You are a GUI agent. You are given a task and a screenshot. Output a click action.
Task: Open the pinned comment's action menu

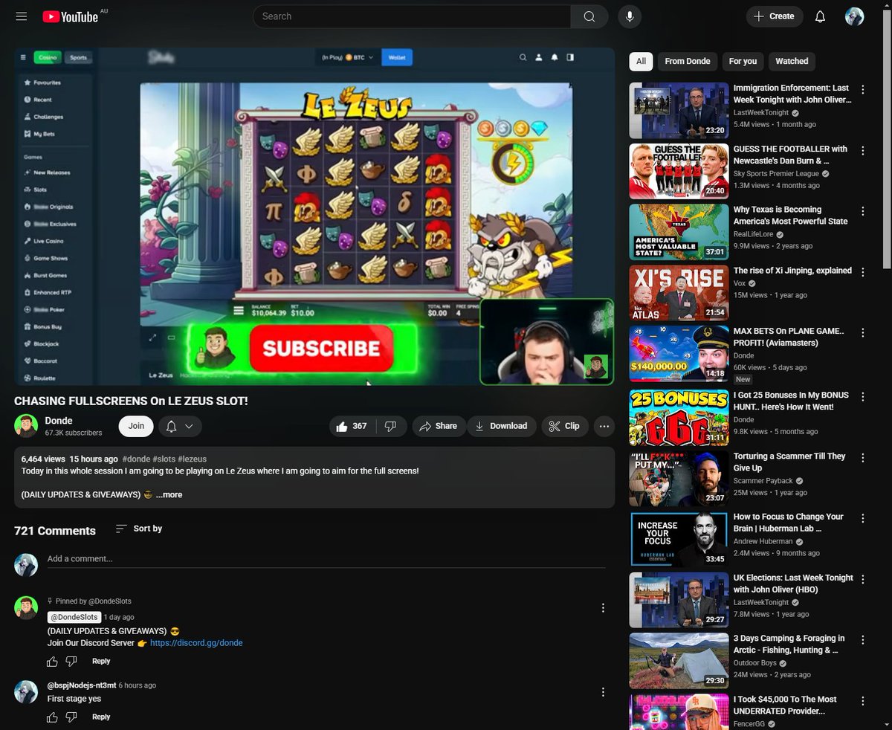pos(603,608)
